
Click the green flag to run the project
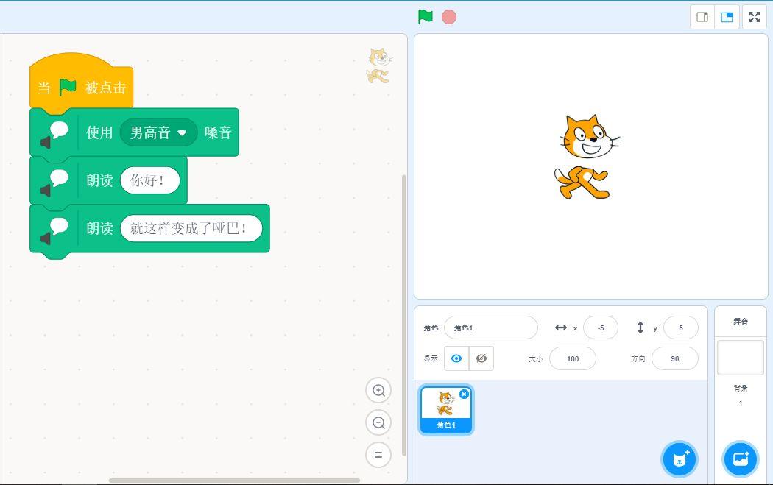(425, 17)
